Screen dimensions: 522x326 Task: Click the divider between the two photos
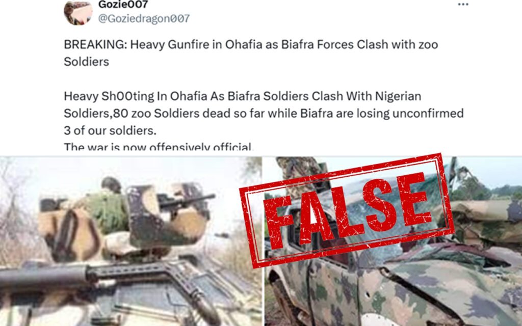264,241
